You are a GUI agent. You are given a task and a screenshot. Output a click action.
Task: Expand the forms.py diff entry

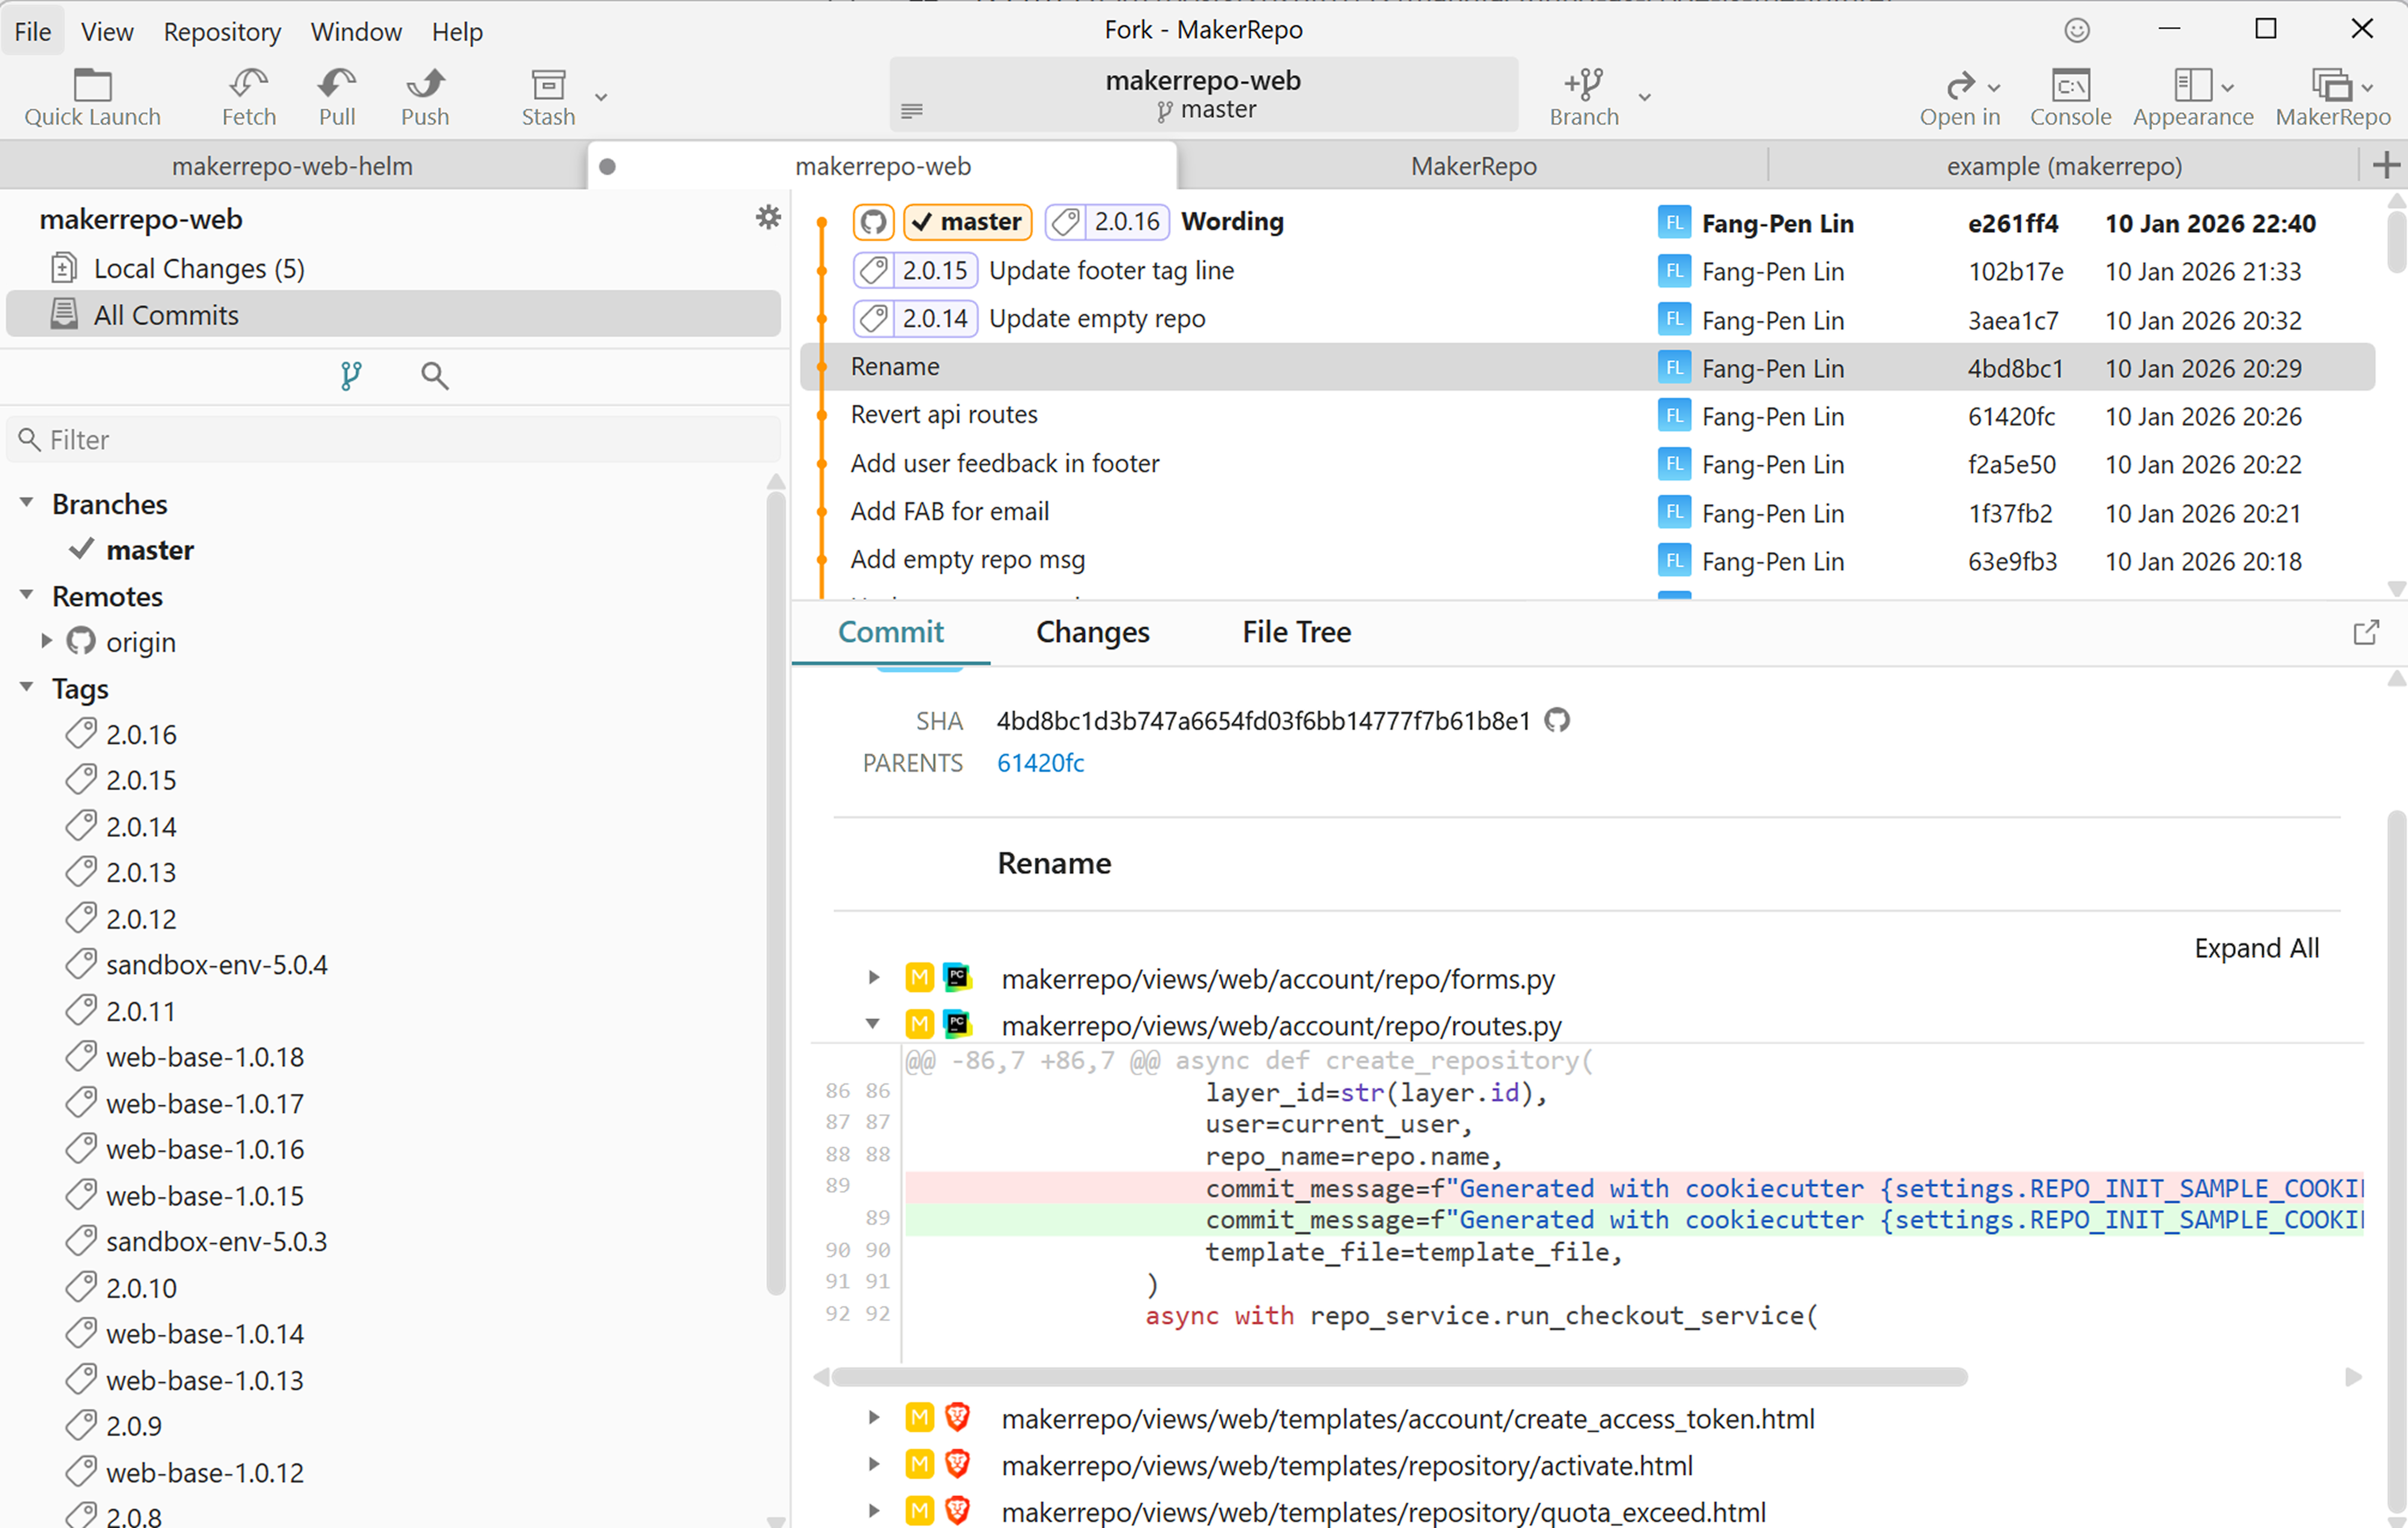pyautogui.click(x=874, y=978)
